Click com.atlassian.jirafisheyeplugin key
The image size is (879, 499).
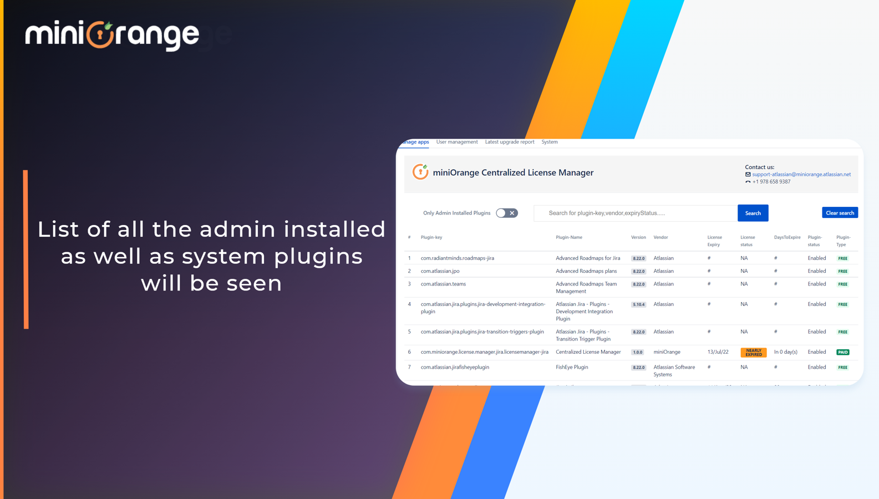click(x=455, y=367)
